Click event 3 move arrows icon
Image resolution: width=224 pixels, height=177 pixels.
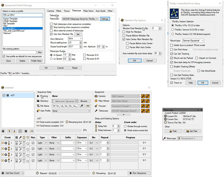tap(9, 155)
